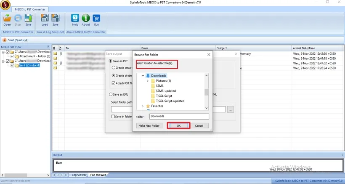The width and height of the screenshot is (345, 184).
Task: Open the www.sysinfotools.com link
Action: 15,181
